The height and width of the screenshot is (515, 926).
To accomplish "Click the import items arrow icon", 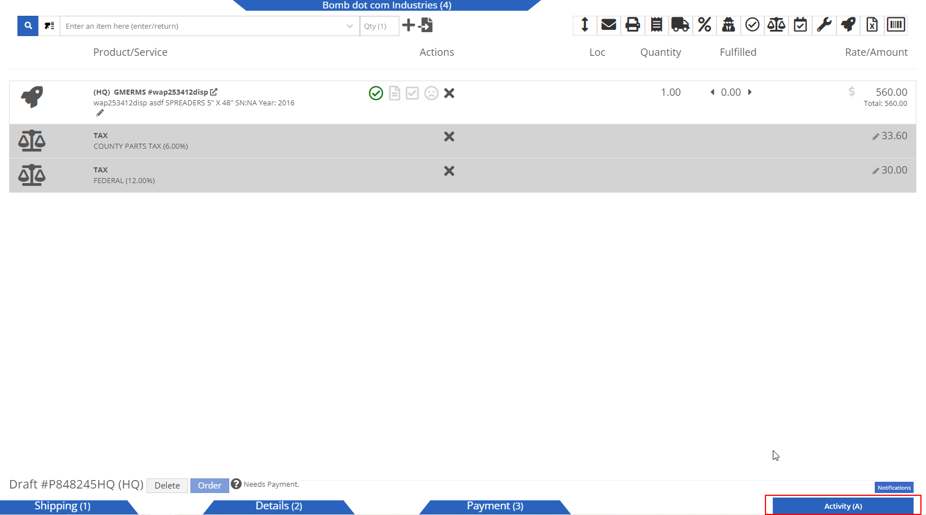I will 426,25.
